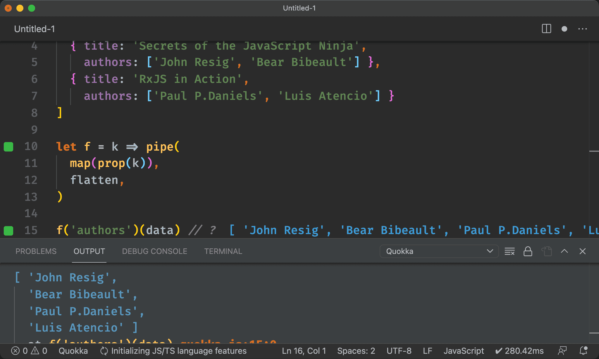Switch to the PROBLEMS tab
This screenshot has width=599, height=359.
coord(36,251)
